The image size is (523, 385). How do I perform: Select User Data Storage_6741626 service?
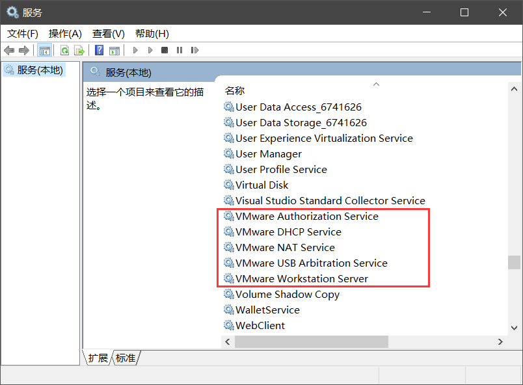click(x=295, y=123)
